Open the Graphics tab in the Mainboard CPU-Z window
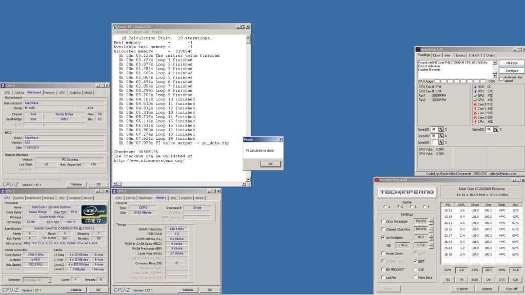525x295 pixels. coord(75,92)
